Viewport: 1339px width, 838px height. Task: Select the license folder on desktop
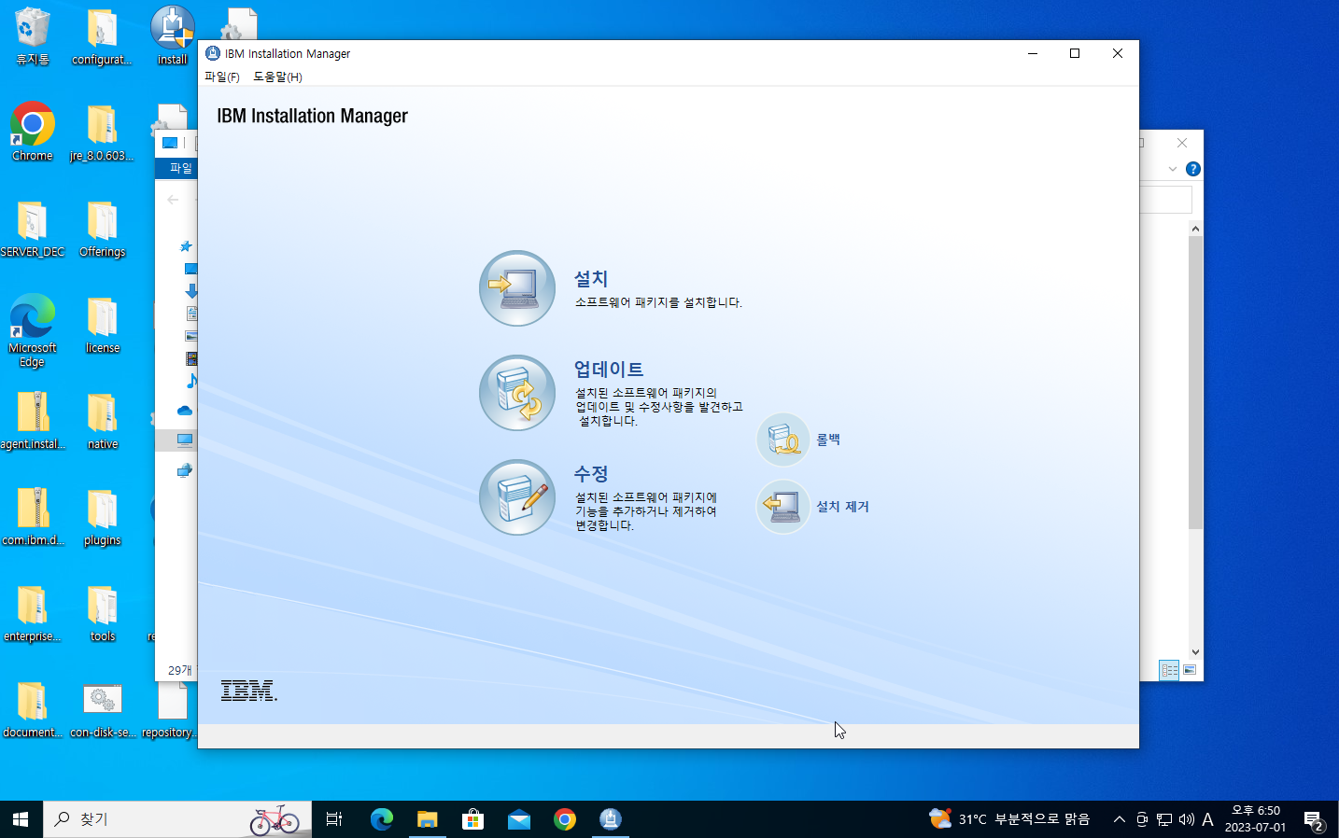(x=102, y=326)
